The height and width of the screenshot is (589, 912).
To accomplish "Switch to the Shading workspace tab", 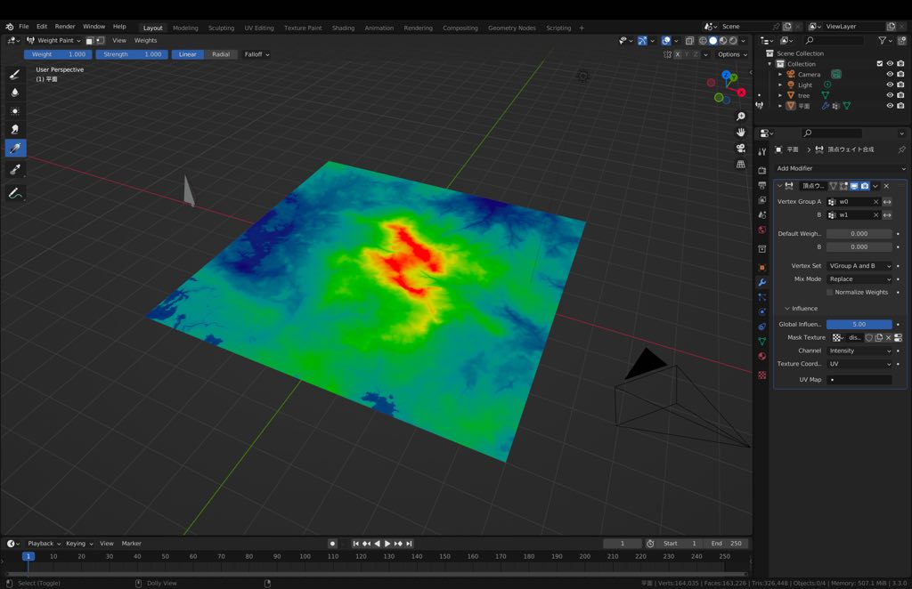I will [x=343, y=28].
